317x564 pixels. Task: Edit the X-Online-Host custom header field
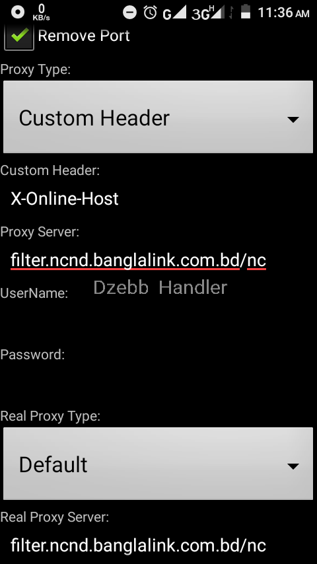(158, 199)
